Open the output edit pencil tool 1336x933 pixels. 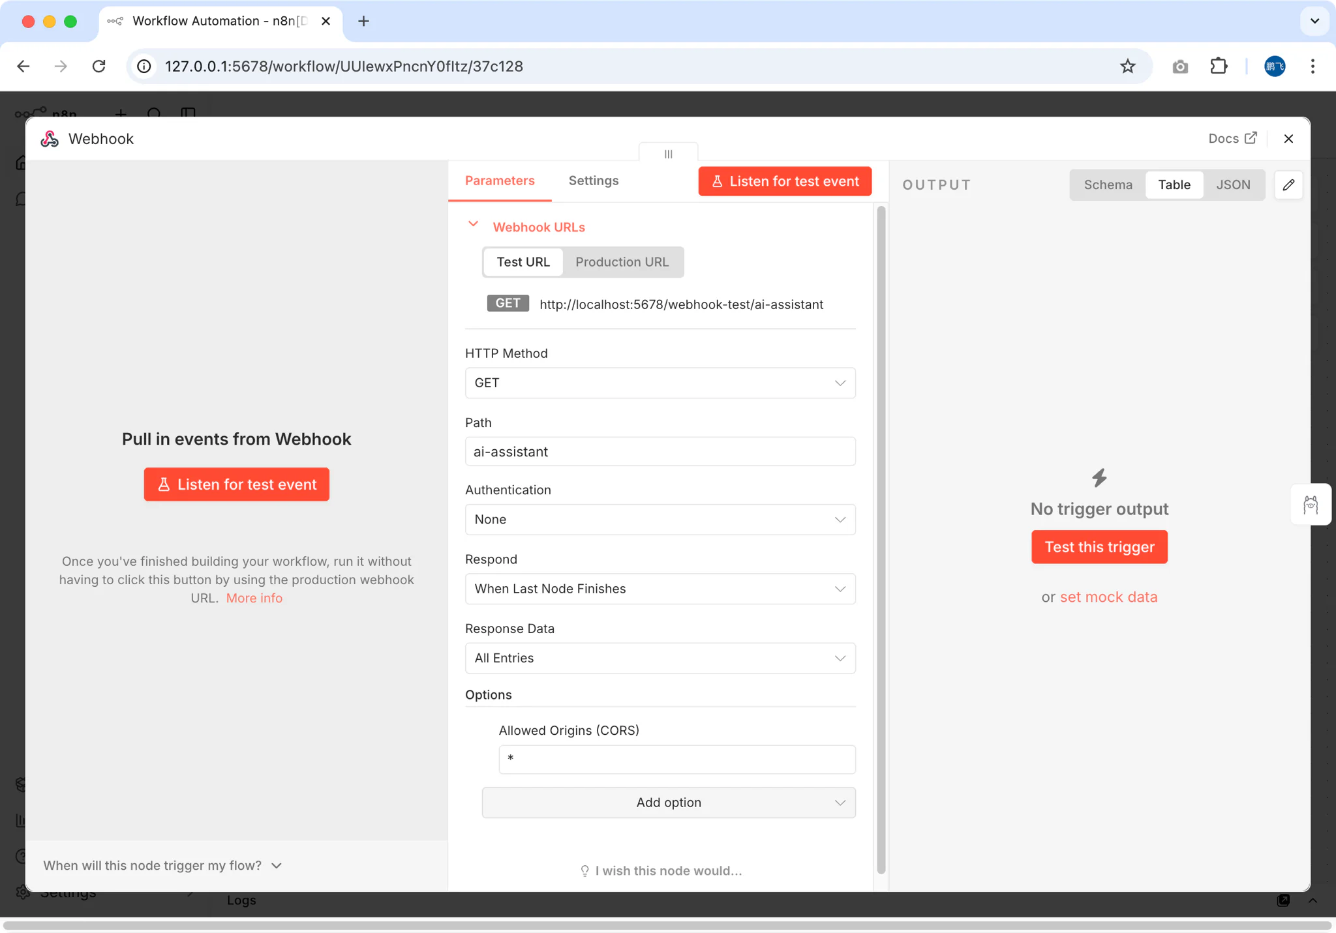(1288, 185)
